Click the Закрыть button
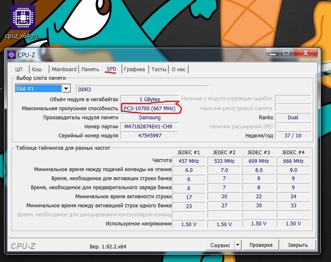331x262 pixels. (x=298, y=245)
